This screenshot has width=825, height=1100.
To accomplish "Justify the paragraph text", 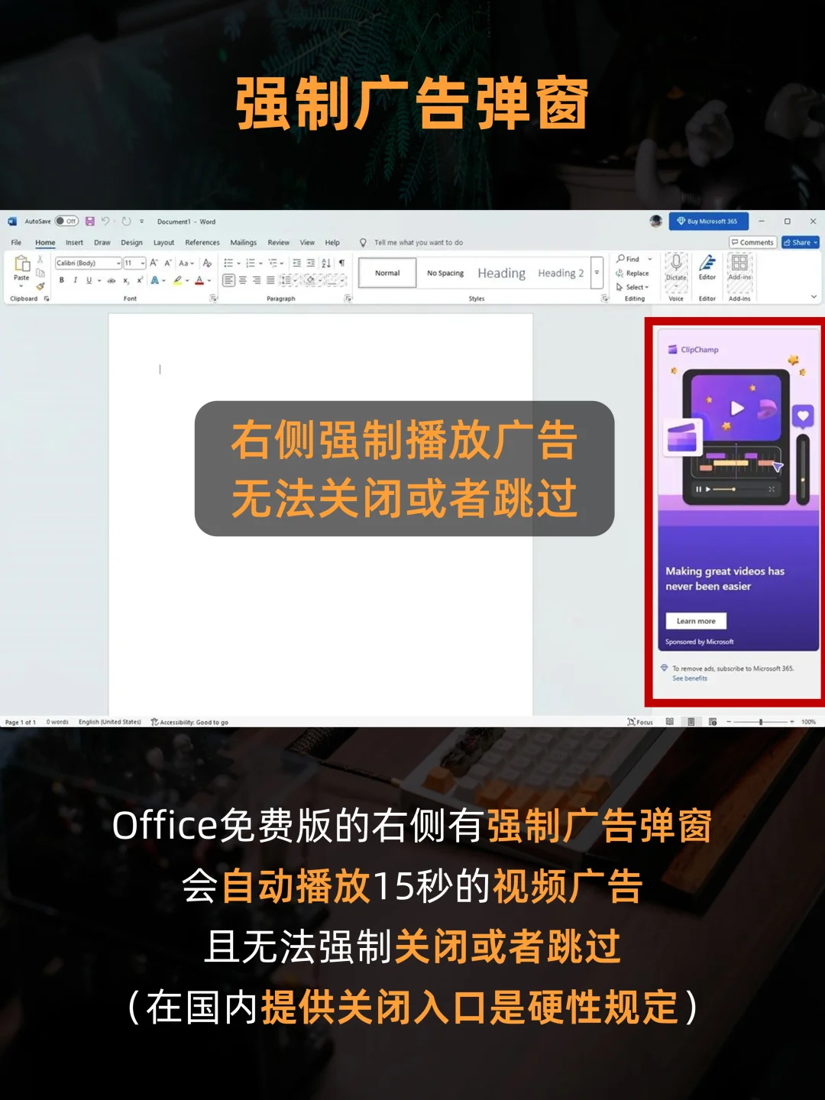I will tap(270, 280).
